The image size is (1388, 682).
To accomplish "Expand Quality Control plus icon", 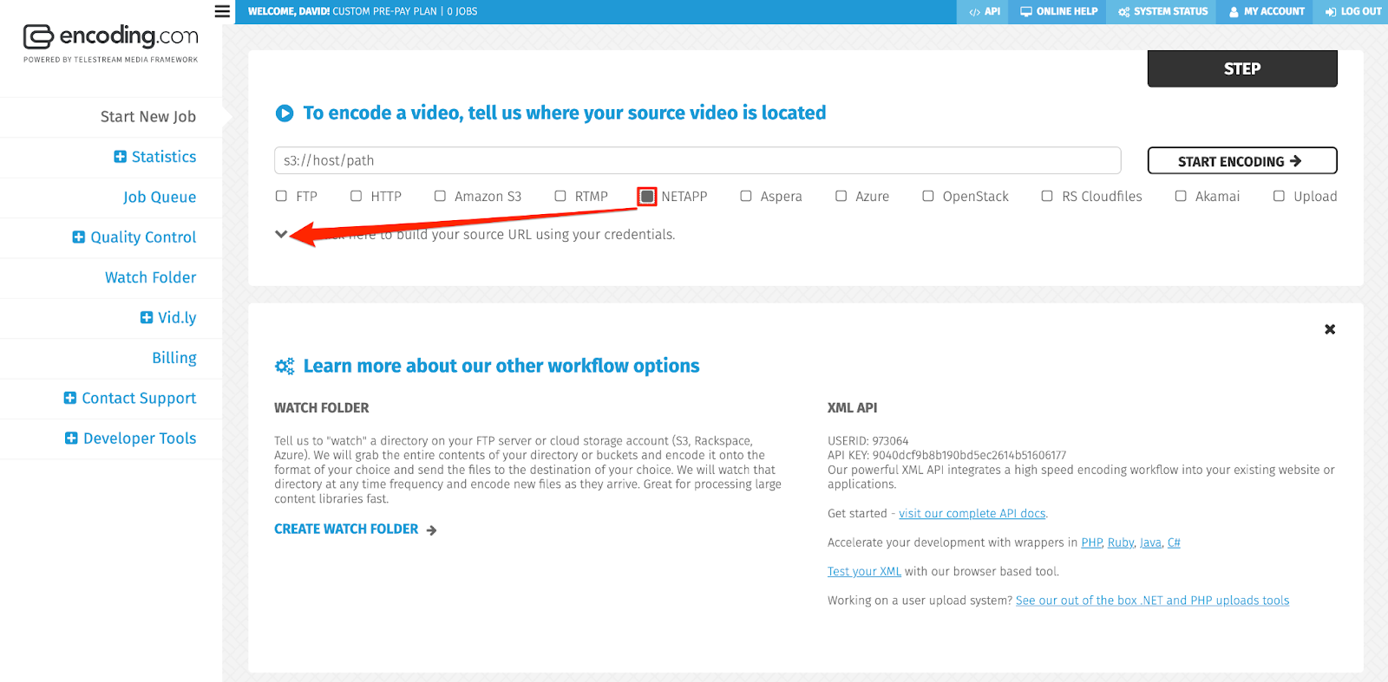I will pos(78,237).
